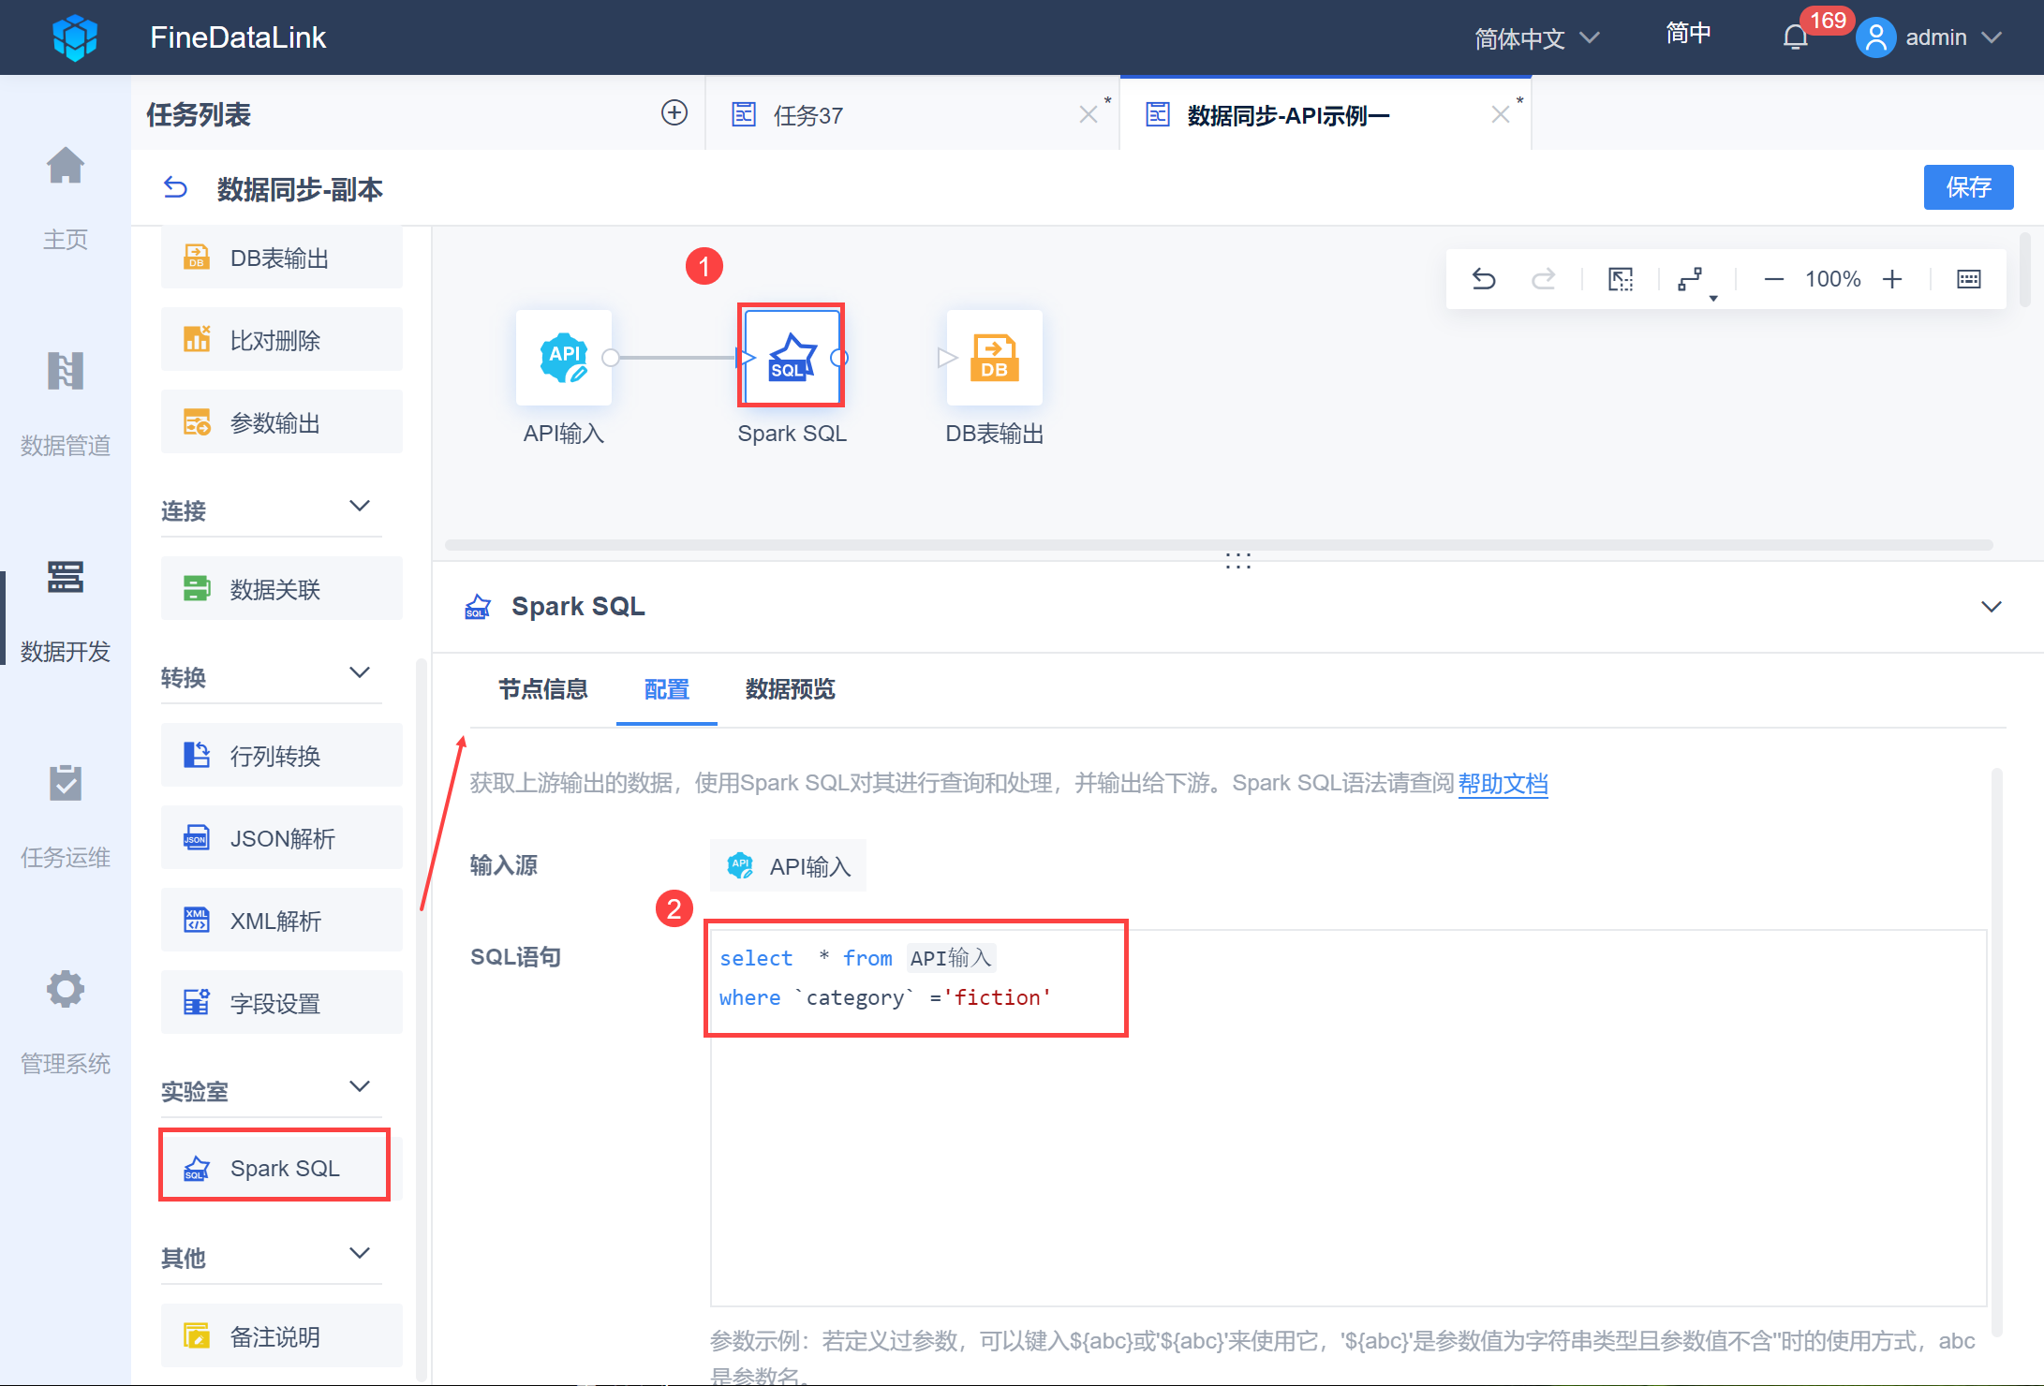Open the keyboard shortcuts icon in the toolbar
This screenshot has height=1386, width=2044.
[x=1968, y=278]
